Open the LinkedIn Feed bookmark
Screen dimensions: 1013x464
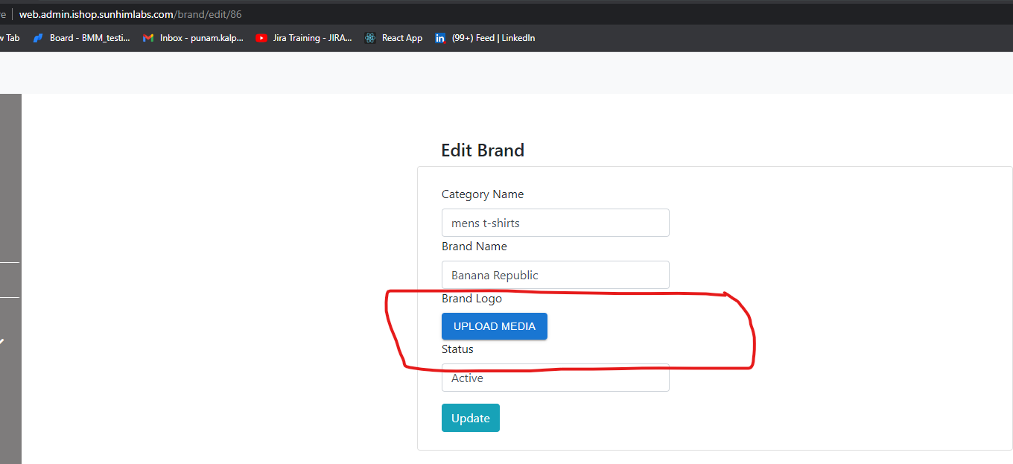pos(485,38)
